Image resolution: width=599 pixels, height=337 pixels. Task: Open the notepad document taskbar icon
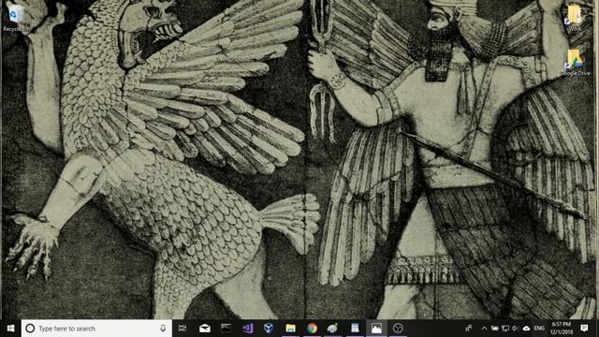pyautogui.click(x=355, y=329)
